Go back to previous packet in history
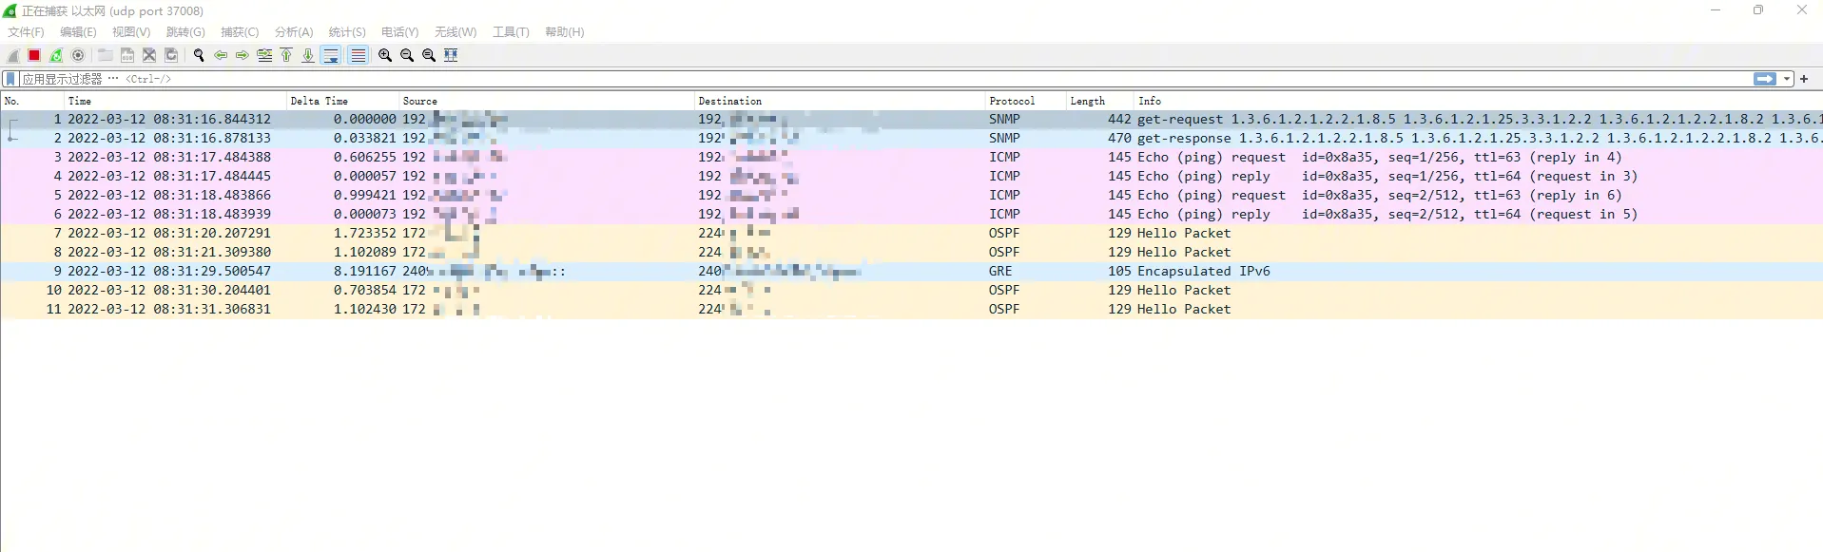Screen dimensions: 1823x552 [221, 55]
